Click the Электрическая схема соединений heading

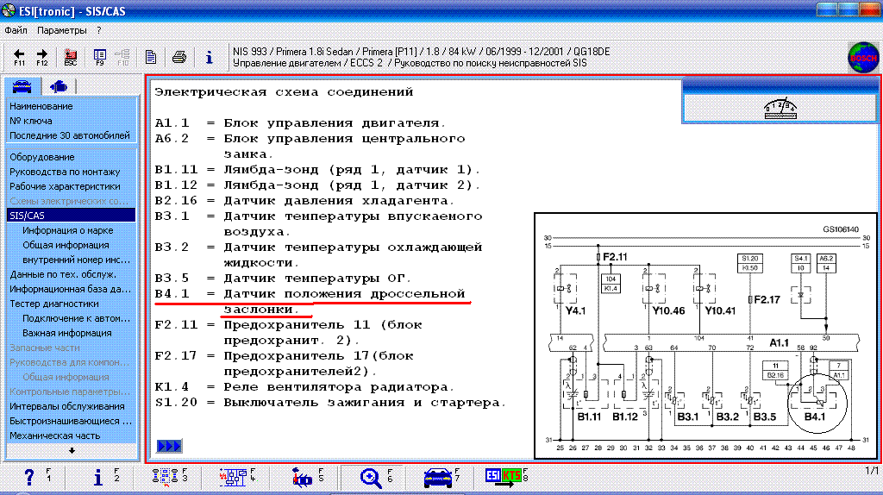[x=284, y=91]
